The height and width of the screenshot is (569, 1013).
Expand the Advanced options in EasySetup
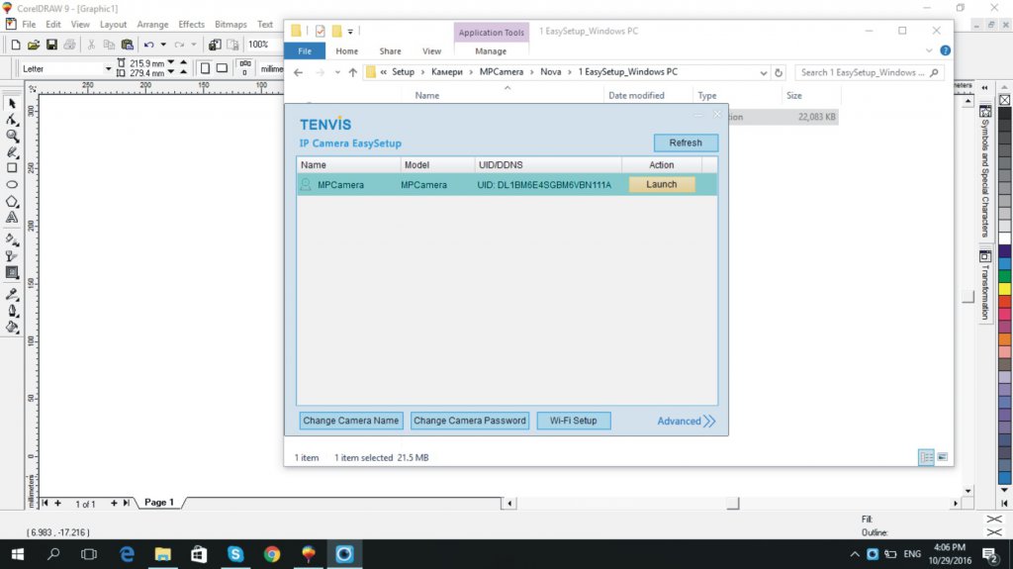(x=687, y=421)
